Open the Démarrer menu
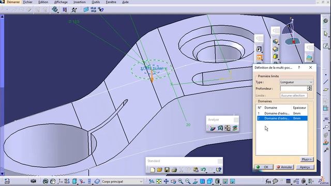 [13, 2]
